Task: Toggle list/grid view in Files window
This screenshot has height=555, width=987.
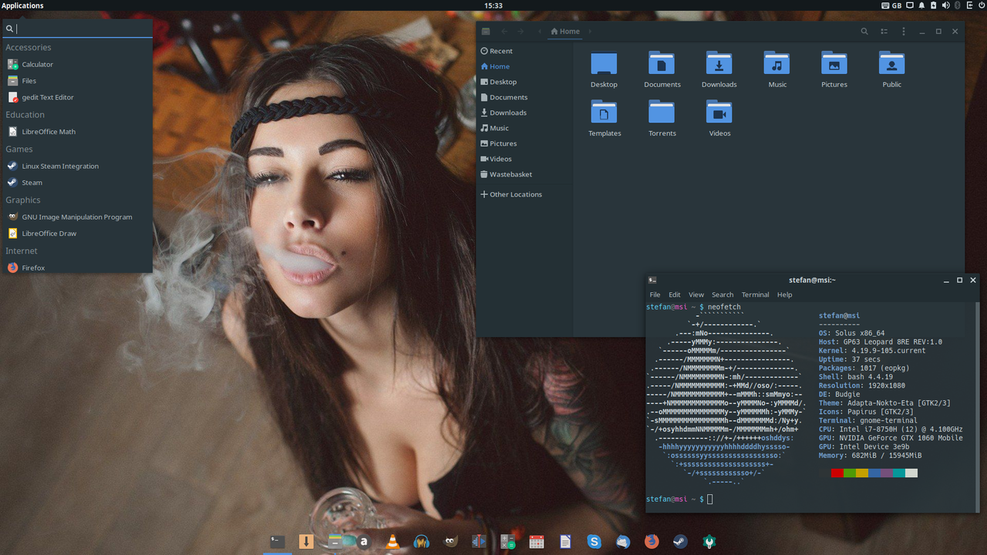Action: (x=884, y=32)
